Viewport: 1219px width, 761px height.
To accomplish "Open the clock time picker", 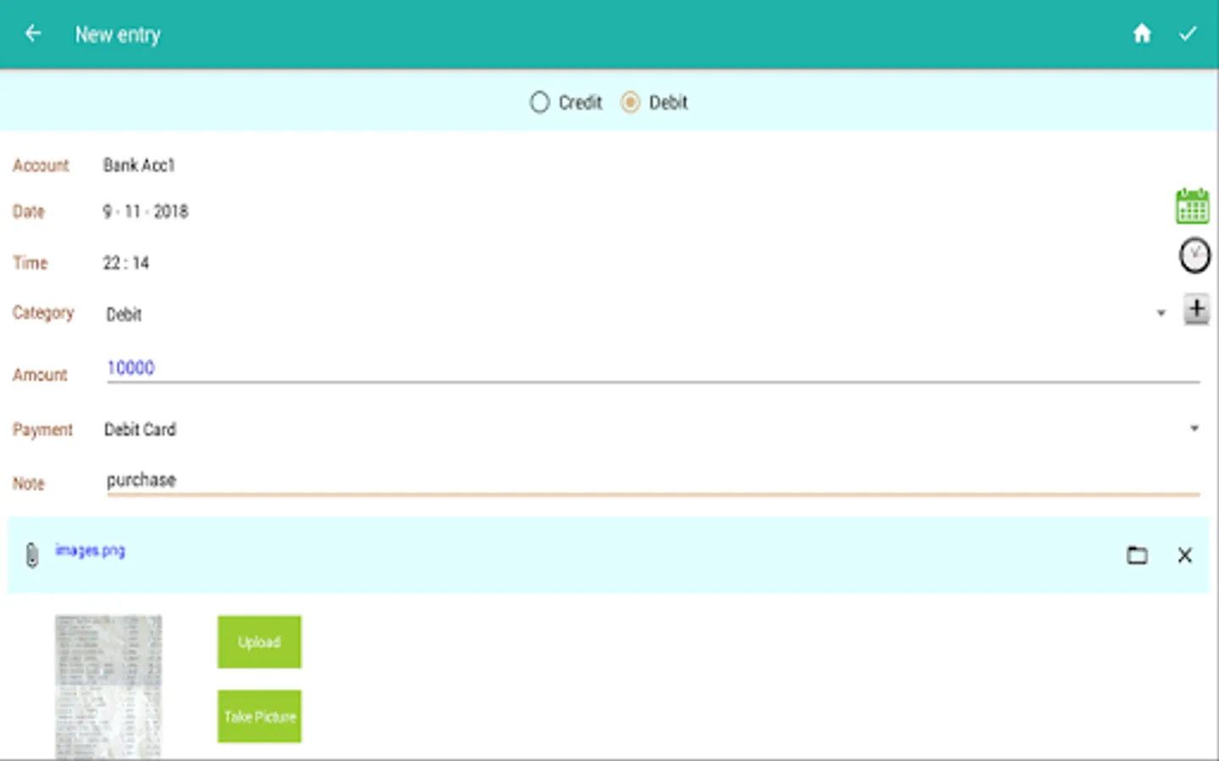I will pyautogui.click(x=1194, y=255).
